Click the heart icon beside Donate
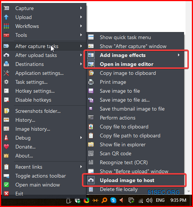The width and height of the screenshot is (193, 207). point(6,147)
